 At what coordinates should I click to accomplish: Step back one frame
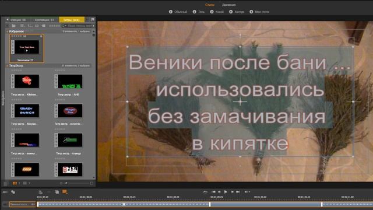(x=219, y=192)
